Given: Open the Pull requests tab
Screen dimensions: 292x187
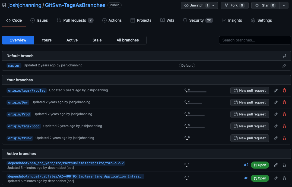Looking at the screenshot, I should pyautogui.click(x=75, y=20).
